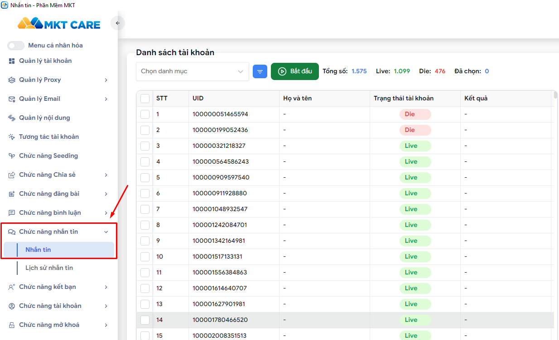Expand Chức năng Chia sẻ with its chevron
This screenshot has height=340, width=559.
[106, 175]
